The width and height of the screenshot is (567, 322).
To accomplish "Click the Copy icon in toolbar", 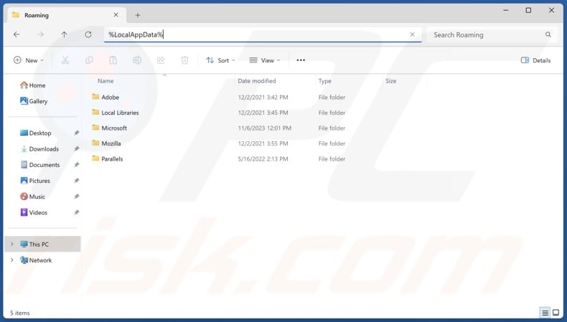I will click(x=89, y=60).
